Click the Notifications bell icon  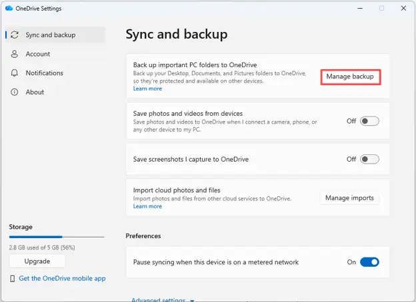coord(15,73)
